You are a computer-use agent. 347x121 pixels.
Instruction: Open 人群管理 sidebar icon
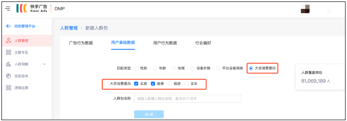pos(8,41)
